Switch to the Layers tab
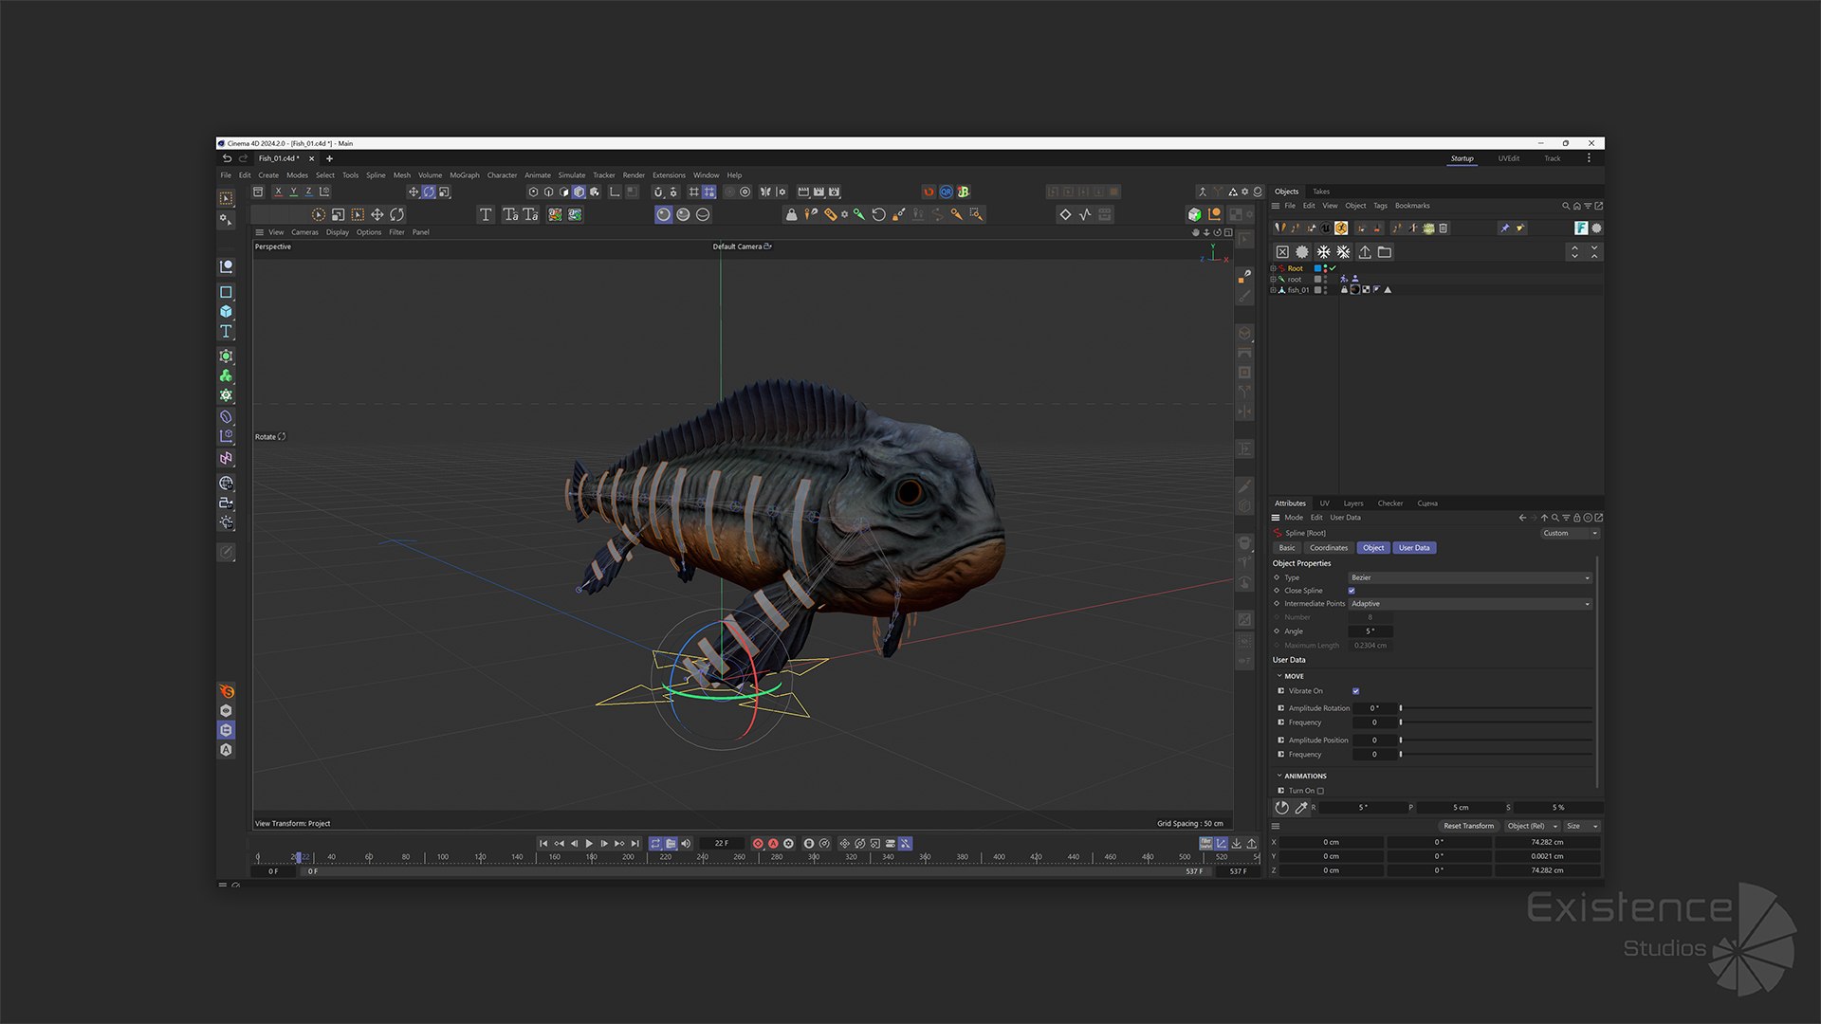 [1353, 503]
